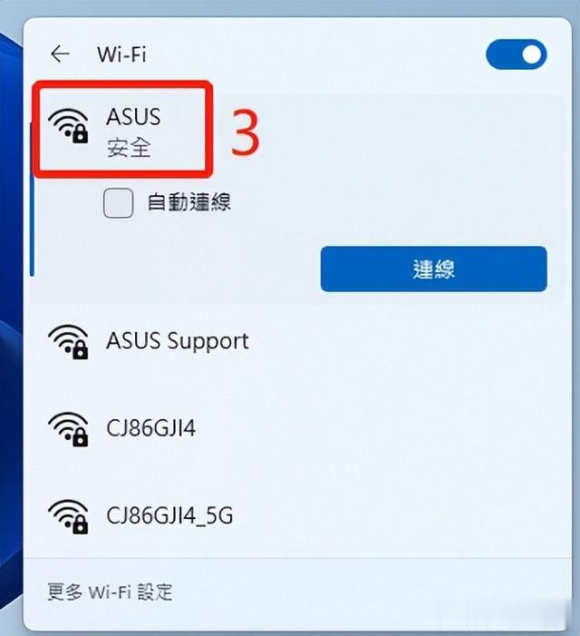The height and width of the screenshot is (636, 580).
Task: Select the ASUS network name
Action: pos(133,117)
